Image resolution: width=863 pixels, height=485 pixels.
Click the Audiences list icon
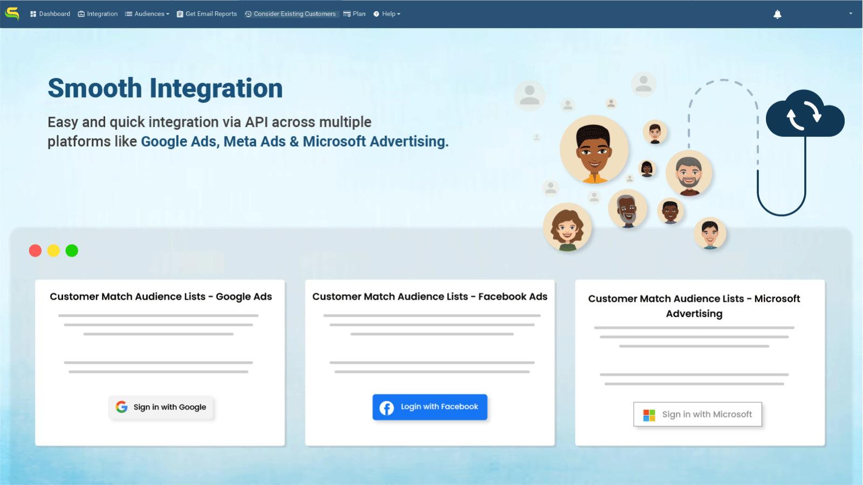tap(128, 13)
